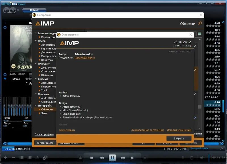Image resolution: width=227 pixels, height=164 pixels.
Task: Collapse the Плеер settings section
Action: (x=36, y=41)
